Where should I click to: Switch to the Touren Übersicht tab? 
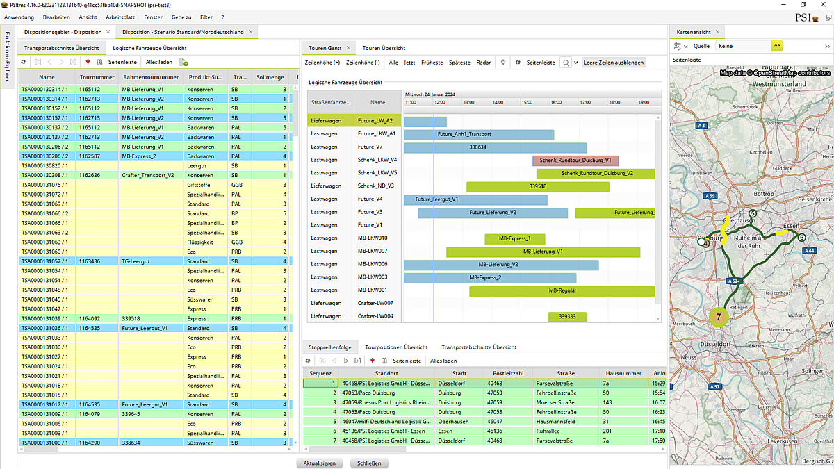pos(384,48)
